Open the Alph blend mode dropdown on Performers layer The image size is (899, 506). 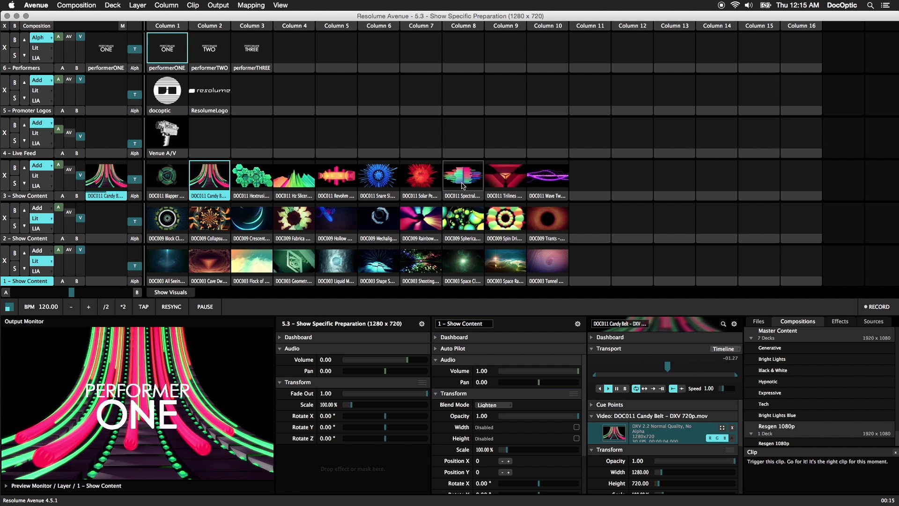point(41,37)
